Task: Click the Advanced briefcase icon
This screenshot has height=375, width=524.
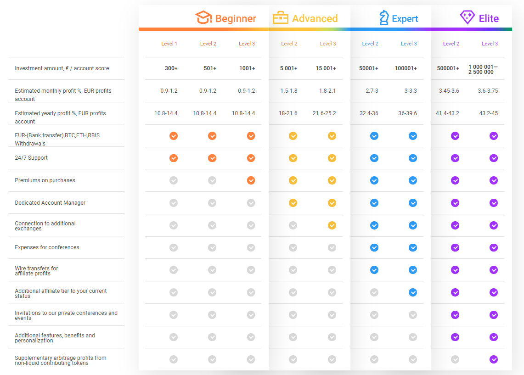Action: point(281,18)
